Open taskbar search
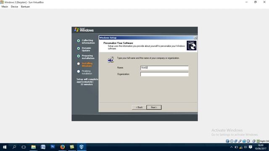This screenshot has height=151, width=269. point(14,147)
